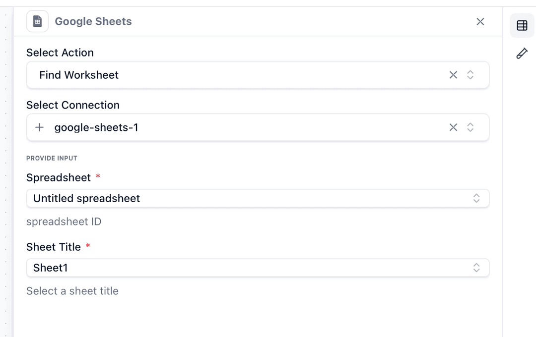Viewport: 536px width, 337px height.
Task: Click the spreadsheet ID helper text
Action: 64,222
